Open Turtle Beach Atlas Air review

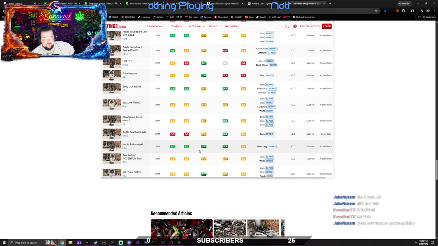coord(134,132)
